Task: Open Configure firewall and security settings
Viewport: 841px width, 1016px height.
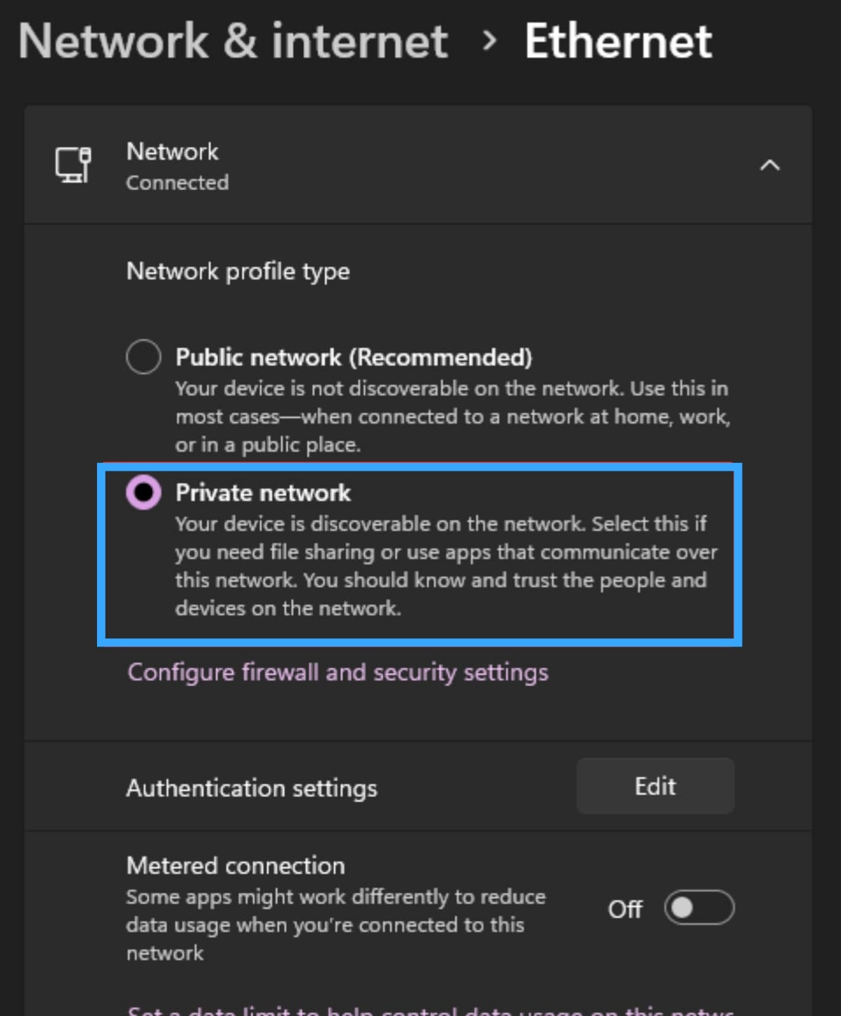Action: tap(338, 673)
